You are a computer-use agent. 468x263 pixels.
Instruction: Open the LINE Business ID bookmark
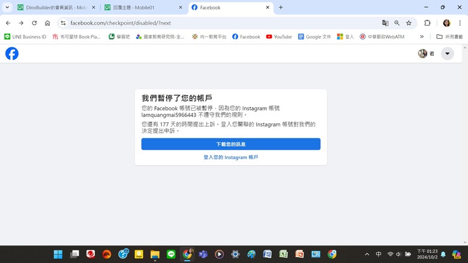pos(25,37)
